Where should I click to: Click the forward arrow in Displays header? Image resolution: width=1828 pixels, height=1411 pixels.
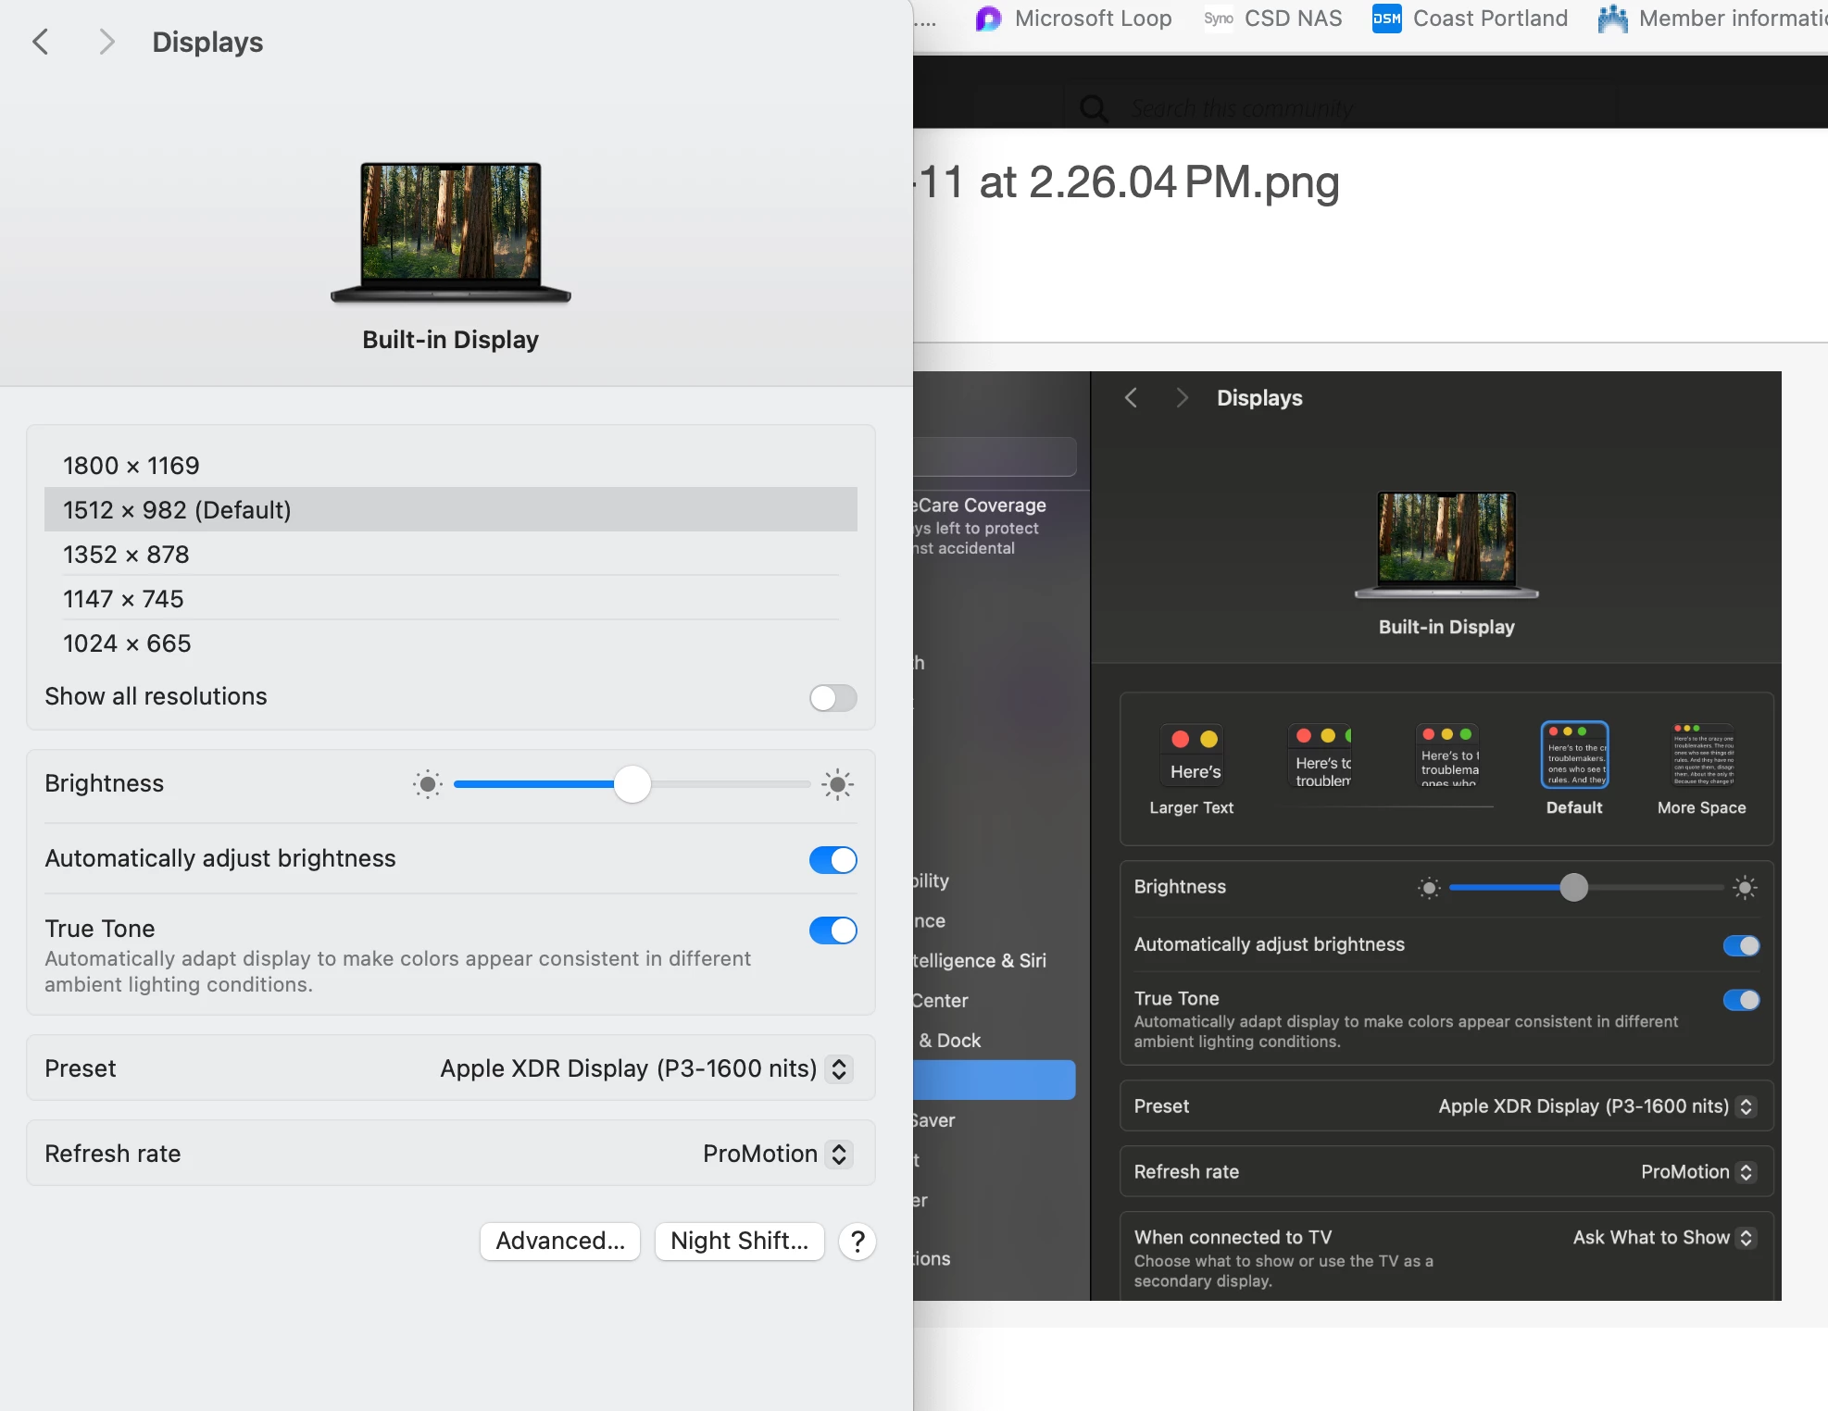[x=106, y=42]
